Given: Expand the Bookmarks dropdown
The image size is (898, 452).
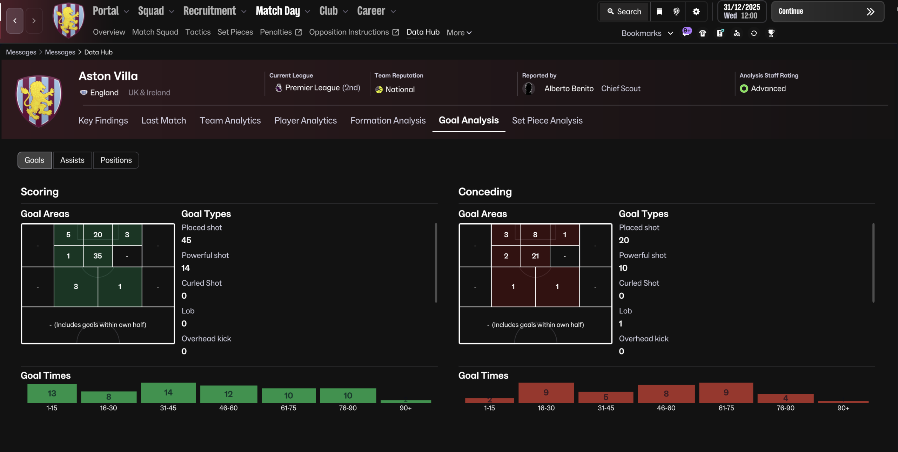Looking at the screenshot, I should point(647,33).
